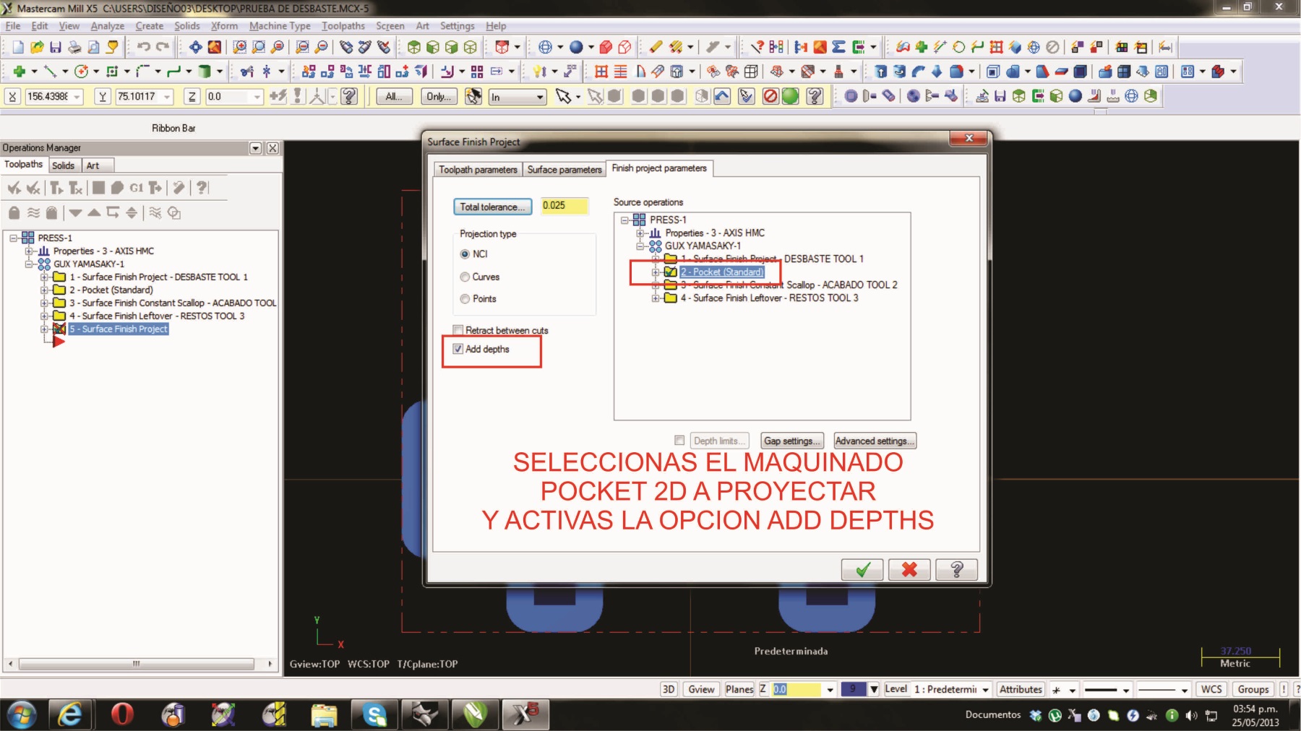Click the Zoom window magnifier icon
The height and width of the screenshot is (731, 1301).
(239, 48)
